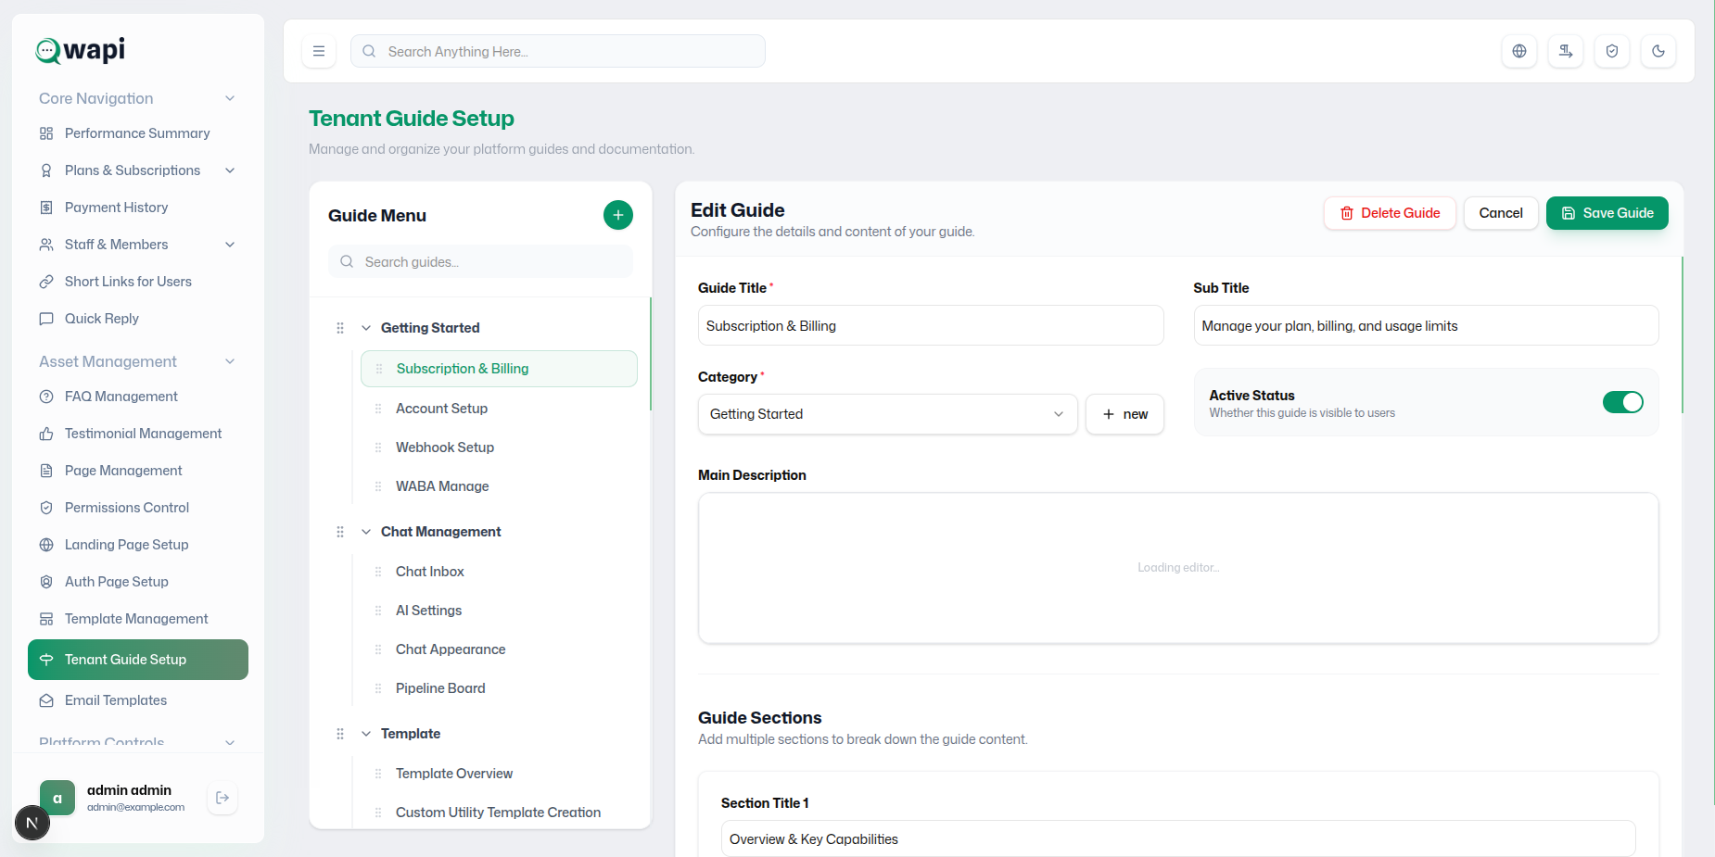The image size is (1715, 857).
Task: Edit the Sub Title field
Action: 1426,326
